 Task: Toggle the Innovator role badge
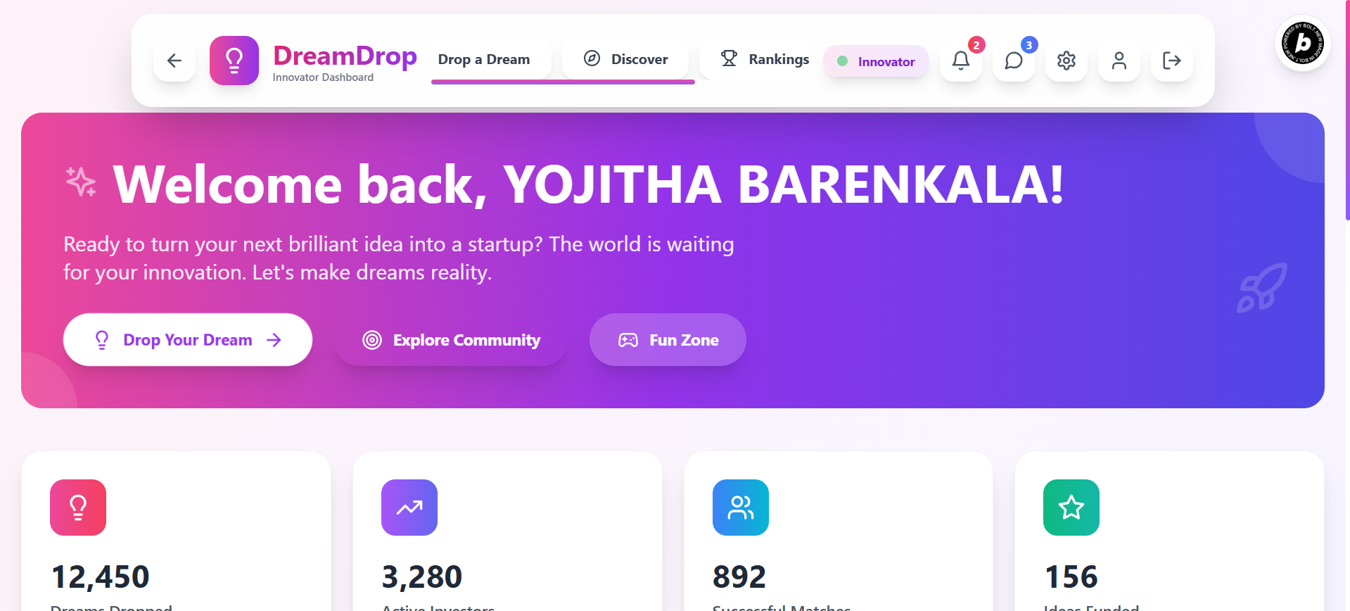[876, 61]
